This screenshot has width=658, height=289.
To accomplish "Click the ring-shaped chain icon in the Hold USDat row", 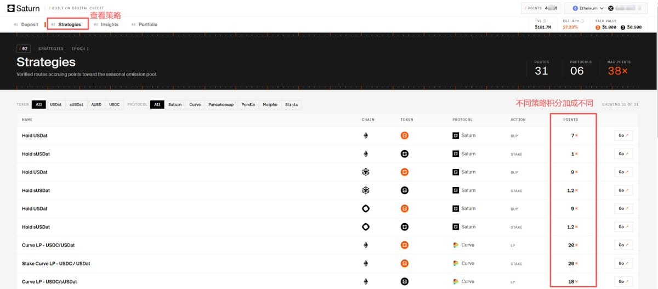I will click(366, 208).
